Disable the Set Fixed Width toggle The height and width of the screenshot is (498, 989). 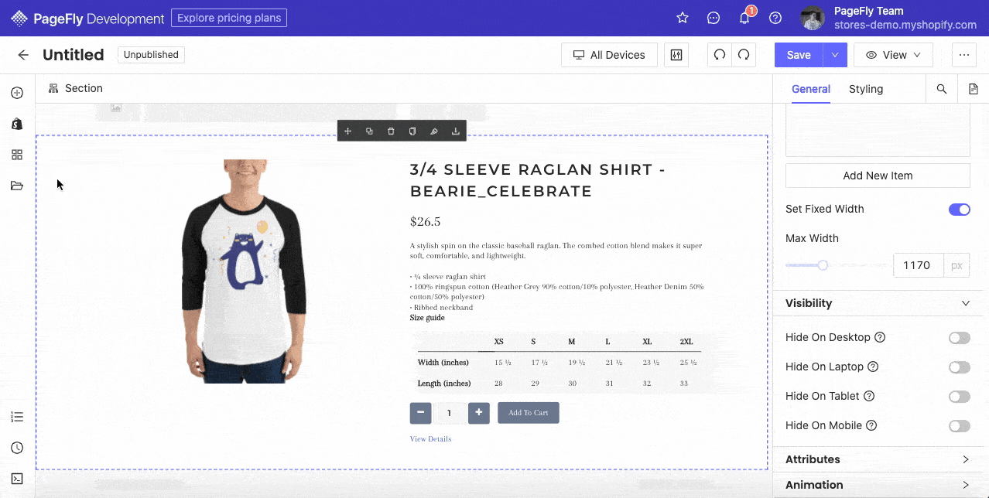click(x=959, y=210)
